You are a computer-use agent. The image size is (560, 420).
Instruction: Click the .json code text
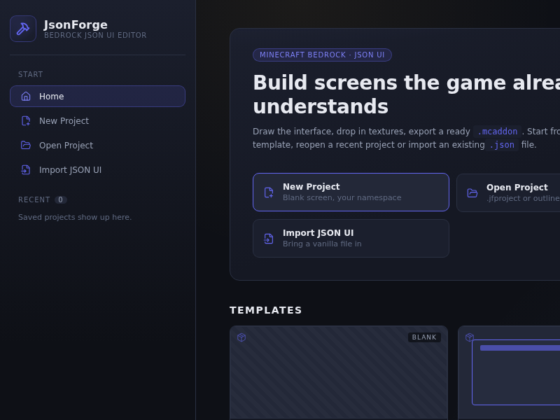click(502, 145)
